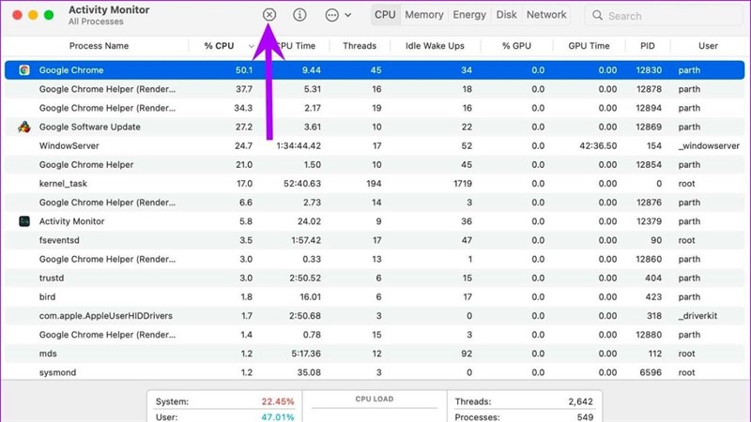Sort by User column header

[708, 46]
